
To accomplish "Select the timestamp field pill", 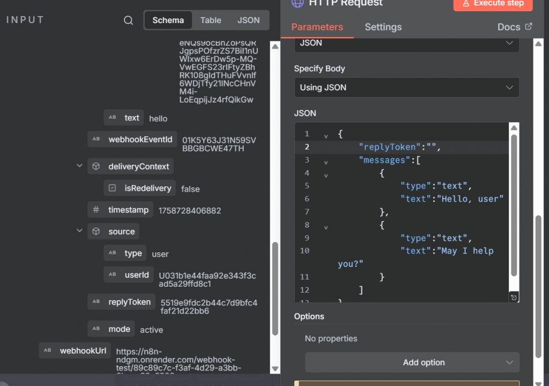I will tap(121, 210).
